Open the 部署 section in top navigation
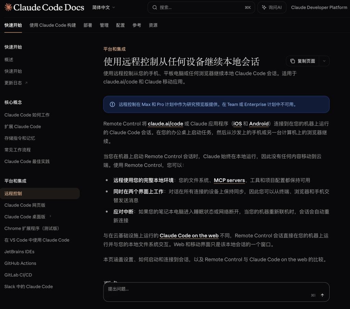The width and height of the screenshot is (350, 309). (x=88, y=25)
